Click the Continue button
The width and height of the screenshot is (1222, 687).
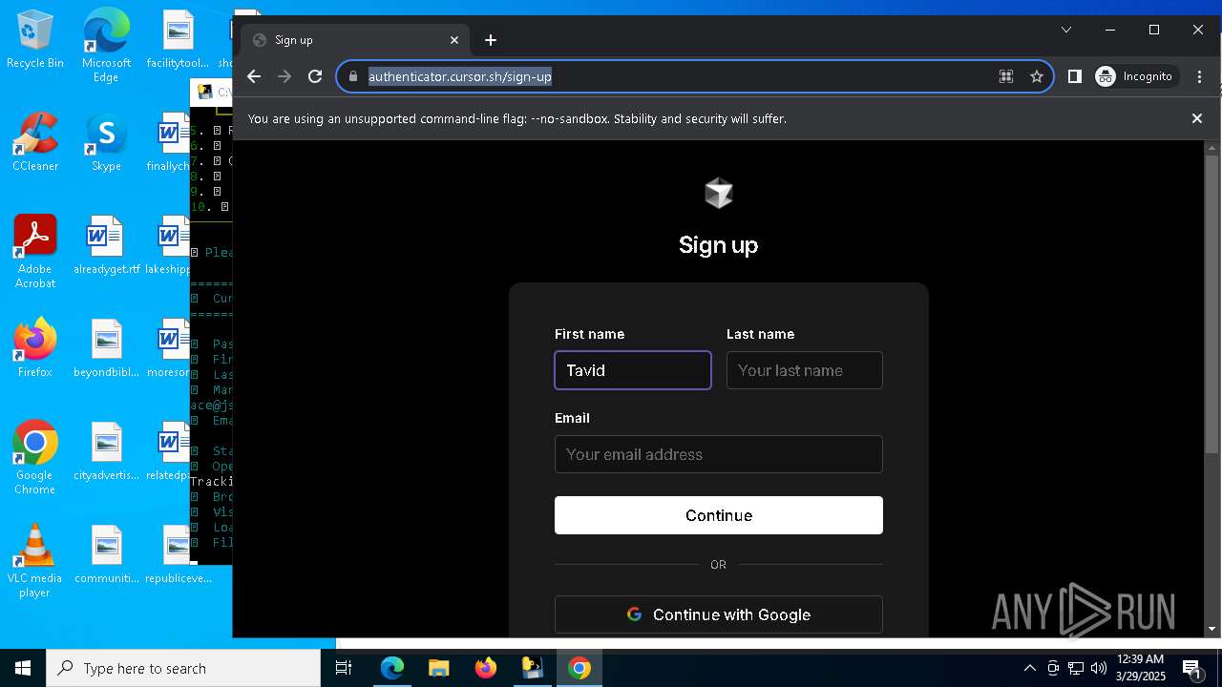[x=719, y=515]
